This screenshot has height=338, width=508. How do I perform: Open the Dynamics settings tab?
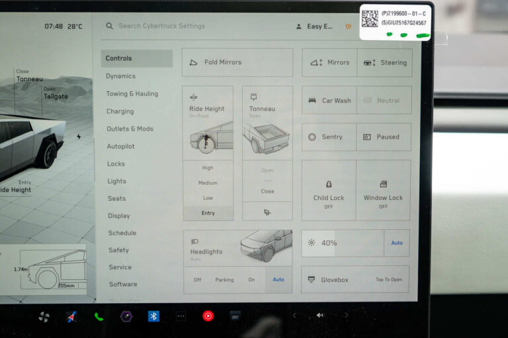120,76
